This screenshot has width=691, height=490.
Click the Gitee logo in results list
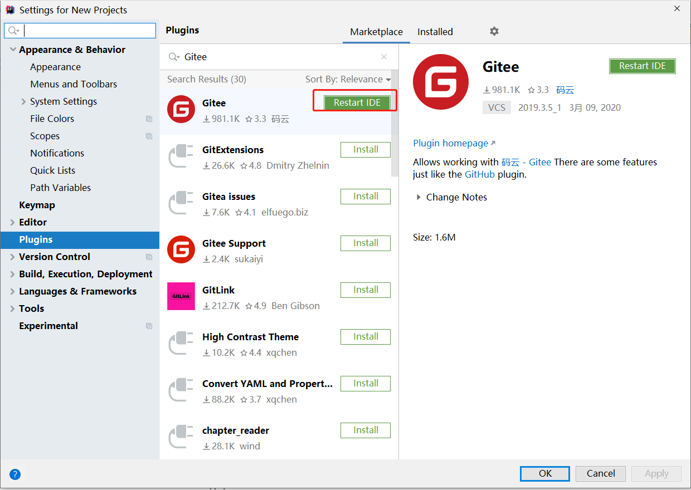click(181, 109)
